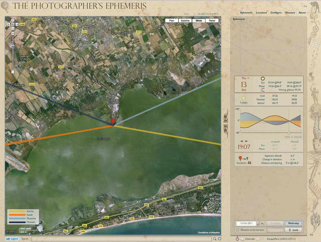Click the time slider handle under the chart
Screen dimensions: 321x242
coord(289,133)
